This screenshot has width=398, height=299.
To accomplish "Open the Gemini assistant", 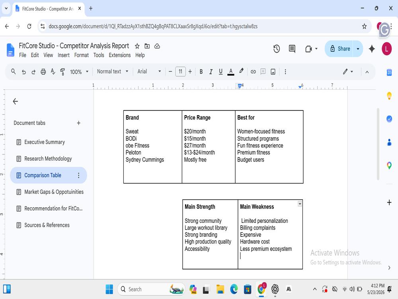I will [372, 49].
